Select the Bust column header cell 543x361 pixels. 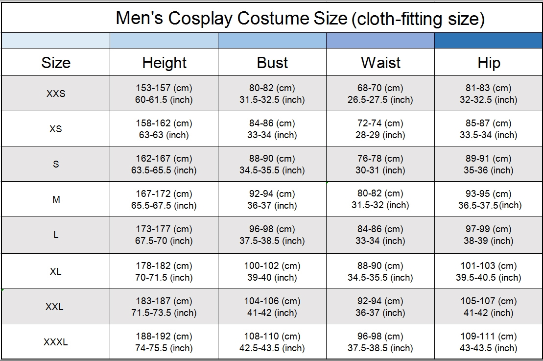point(272,62)
